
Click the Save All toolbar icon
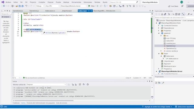(22, 6)
